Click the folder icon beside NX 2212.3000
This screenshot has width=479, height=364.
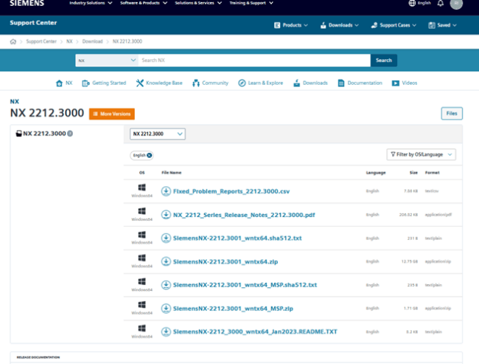[x=18, y=134]
